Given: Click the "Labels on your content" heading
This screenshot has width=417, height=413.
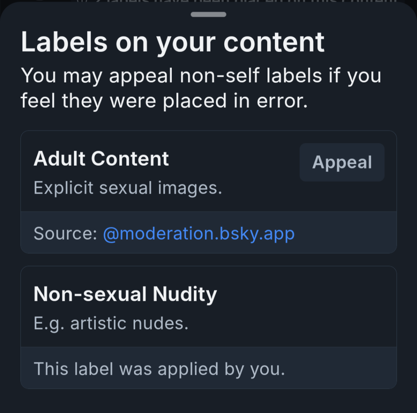Looking at the screenshot, I should [173, 42].
